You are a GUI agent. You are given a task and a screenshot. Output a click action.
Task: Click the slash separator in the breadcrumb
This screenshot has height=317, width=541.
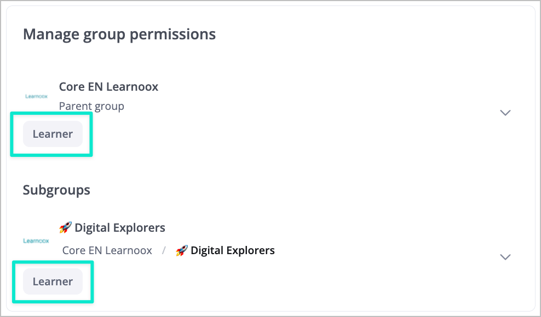tap(163, 251)
